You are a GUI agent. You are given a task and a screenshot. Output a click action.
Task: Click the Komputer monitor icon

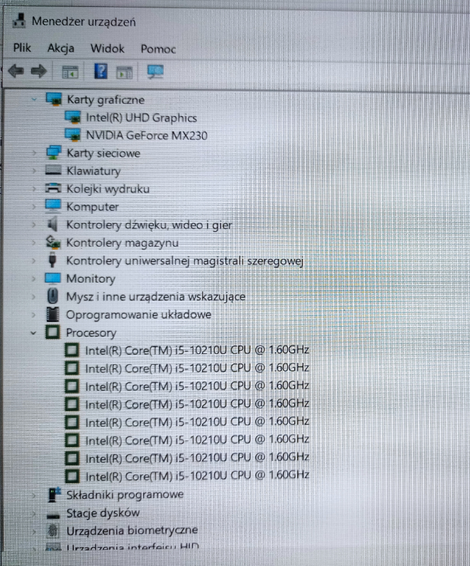pos(53,206)
